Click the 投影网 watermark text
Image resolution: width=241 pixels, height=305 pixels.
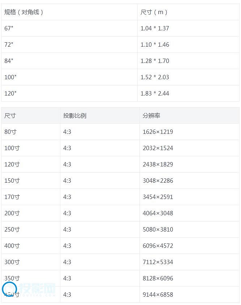point(38,289)
